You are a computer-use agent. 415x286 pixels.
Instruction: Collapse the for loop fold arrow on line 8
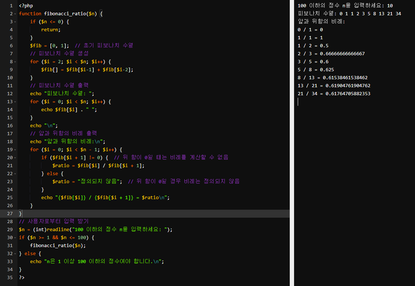tap(15, 62)
